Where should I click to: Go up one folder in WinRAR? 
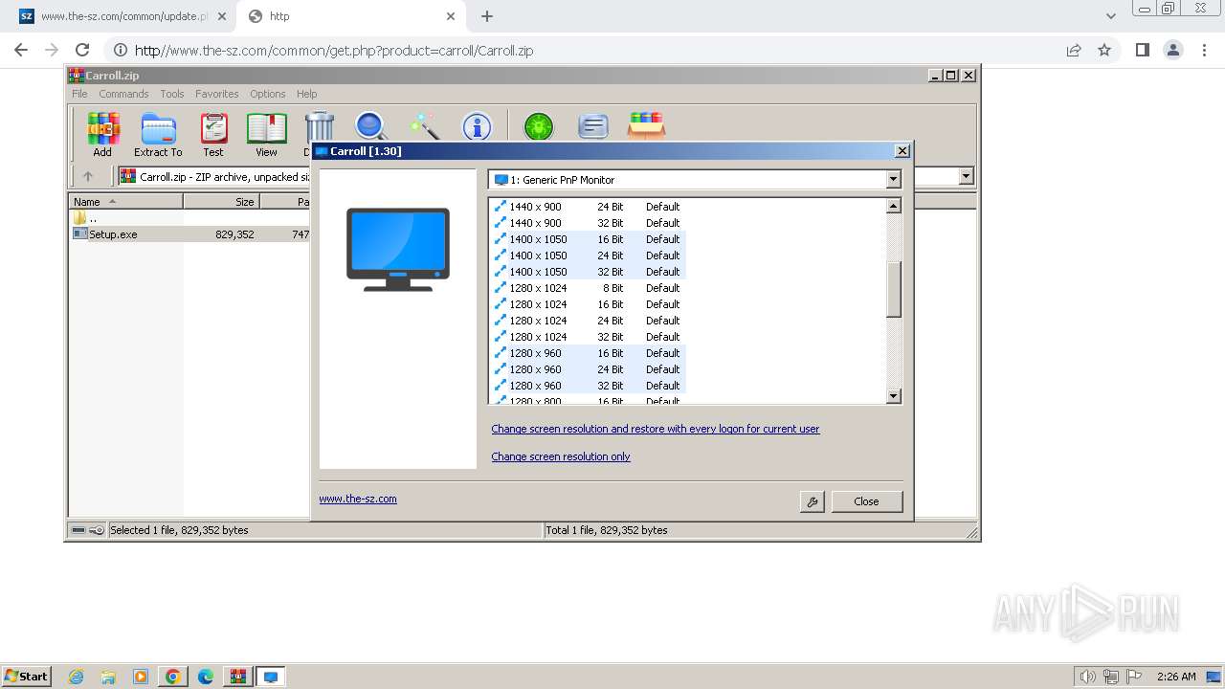tap(88, 176)
